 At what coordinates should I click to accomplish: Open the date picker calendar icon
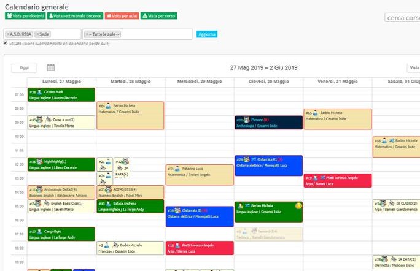click(x=51, y=67)
